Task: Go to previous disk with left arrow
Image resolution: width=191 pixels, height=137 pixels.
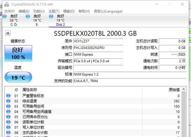Action: 8,33
